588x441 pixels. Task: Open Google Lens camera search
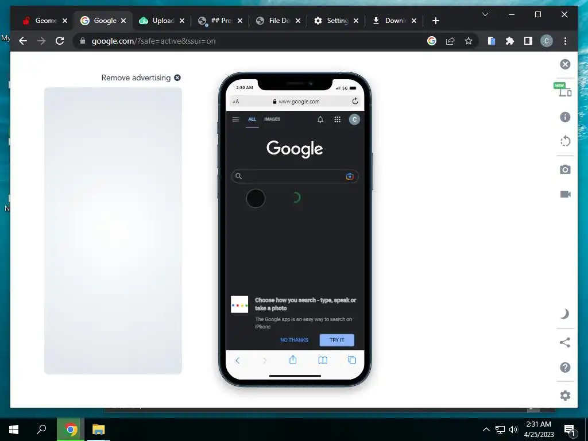(x=350, y=176)
